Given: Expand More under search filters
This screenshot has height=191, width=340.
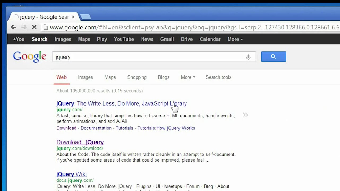Looking at the screenshot, I should click(x=188, y=77).
